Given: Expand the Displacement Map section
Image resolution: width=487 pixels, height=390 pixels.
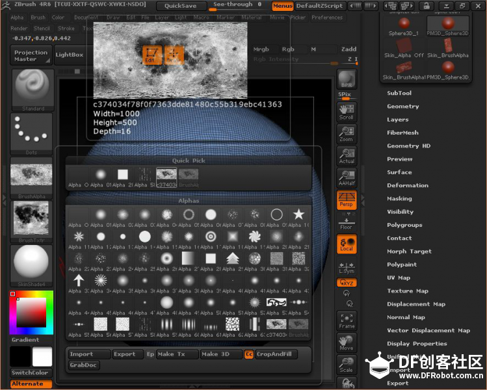Looking at the screenshot, I should (416, 304).
